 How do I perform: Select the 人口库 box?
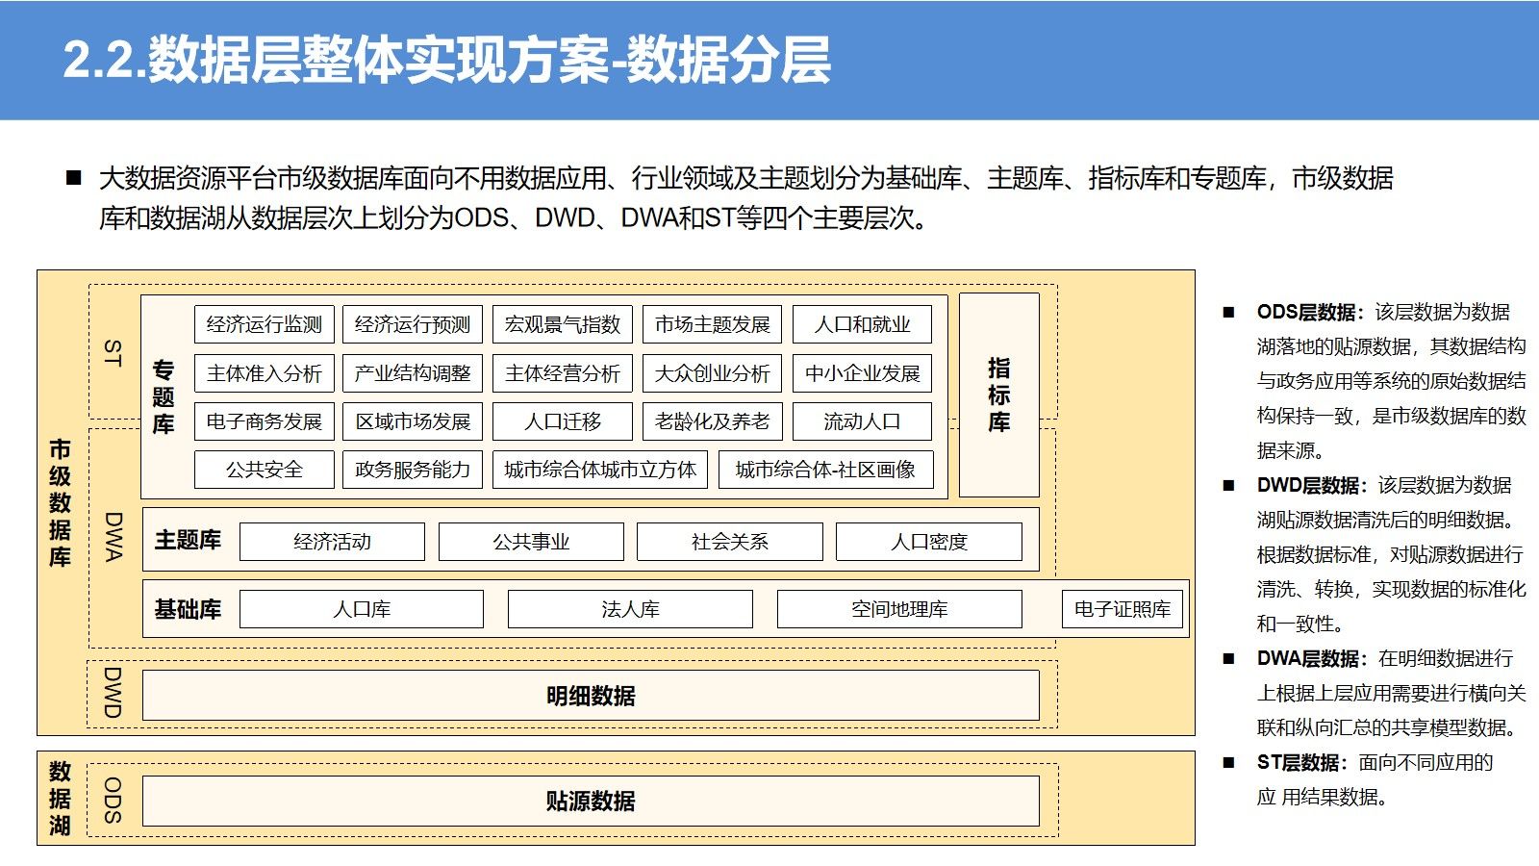[x=362, y=609]
